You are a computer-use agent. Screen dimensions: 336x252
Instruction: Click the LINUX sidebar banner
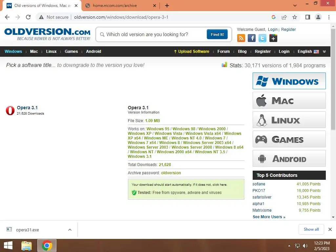point(289,119)
